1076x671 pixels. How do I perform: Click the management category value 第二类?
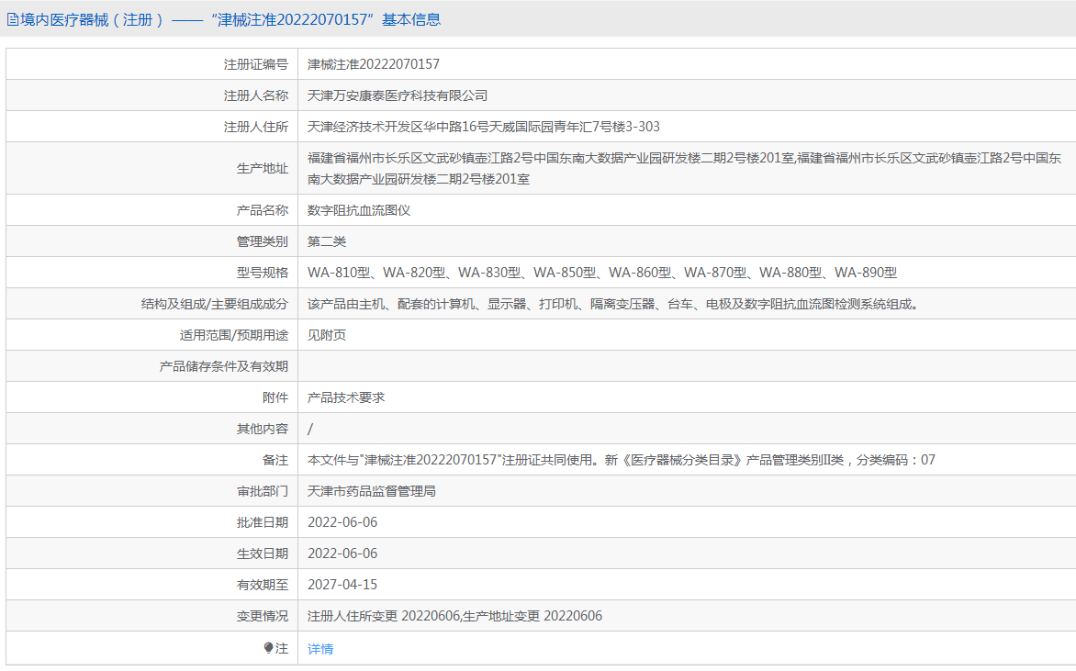coord(327,241)
